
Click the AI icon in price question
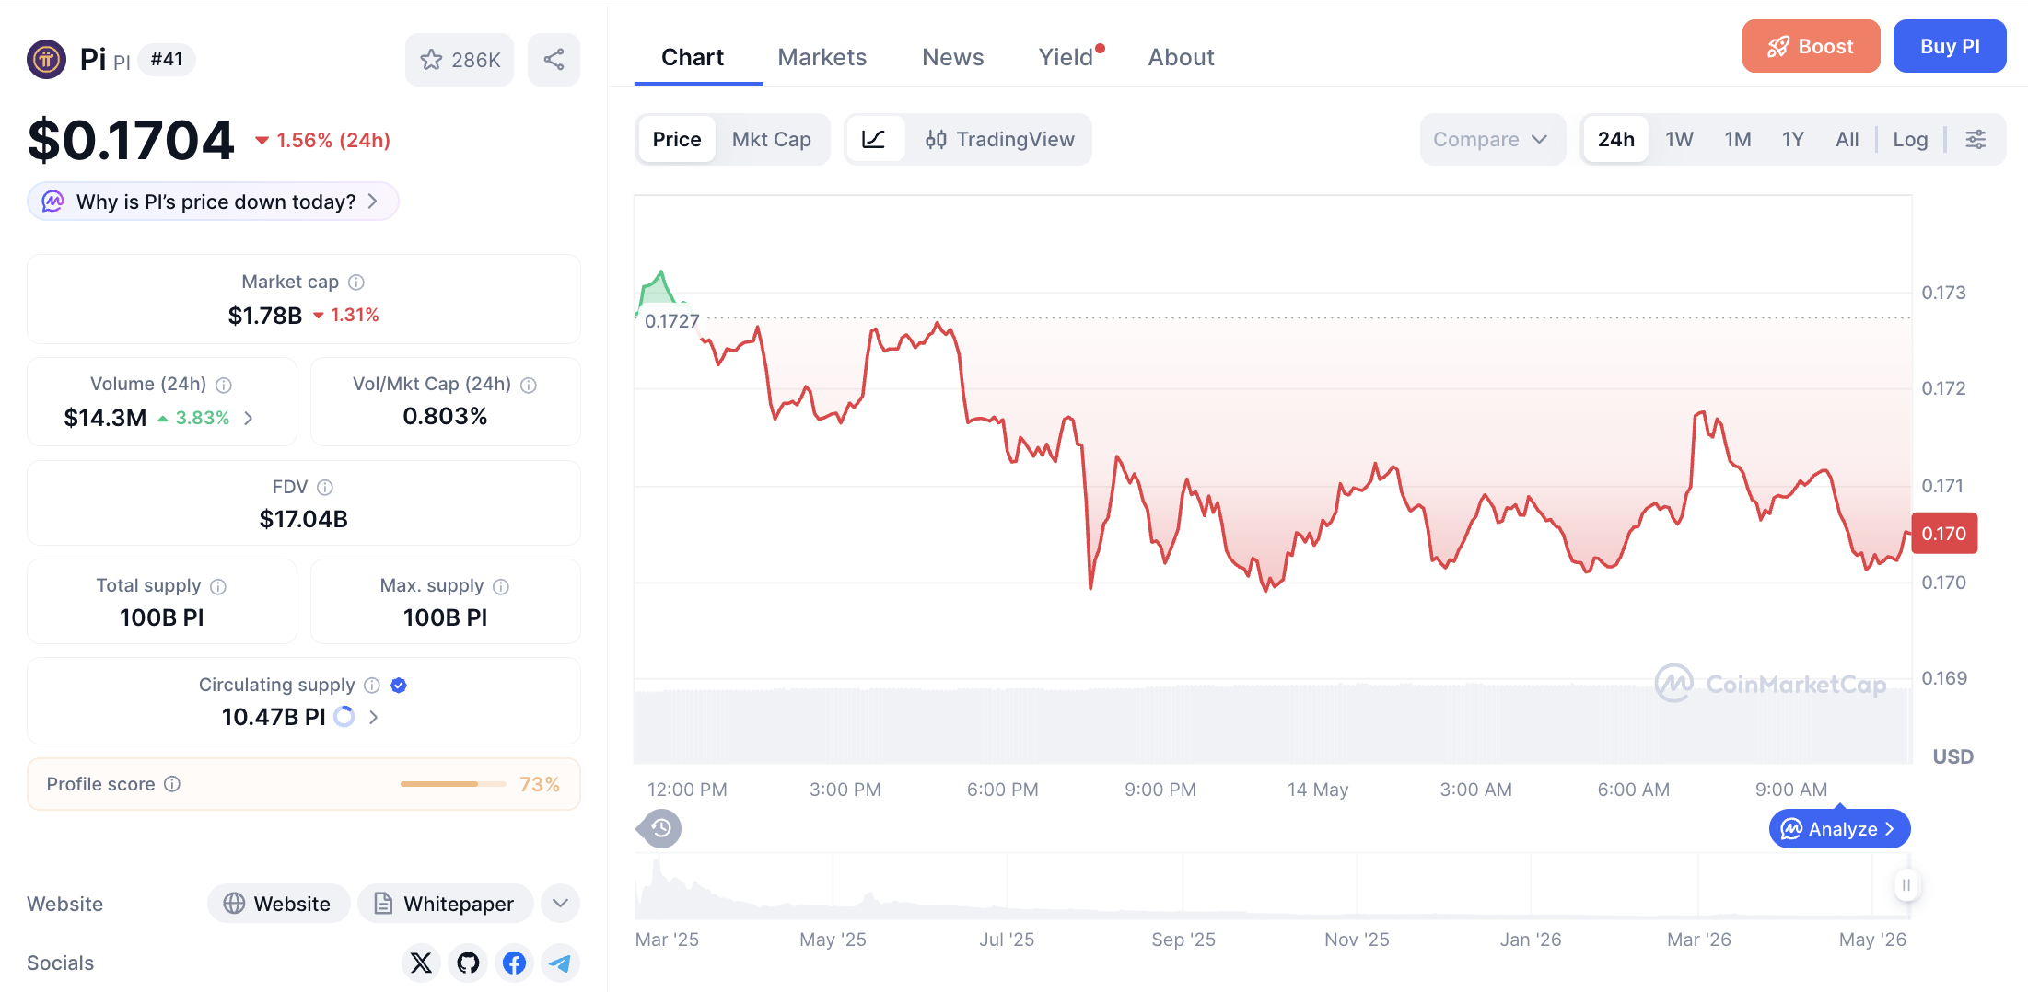click(x=53, y=201)
